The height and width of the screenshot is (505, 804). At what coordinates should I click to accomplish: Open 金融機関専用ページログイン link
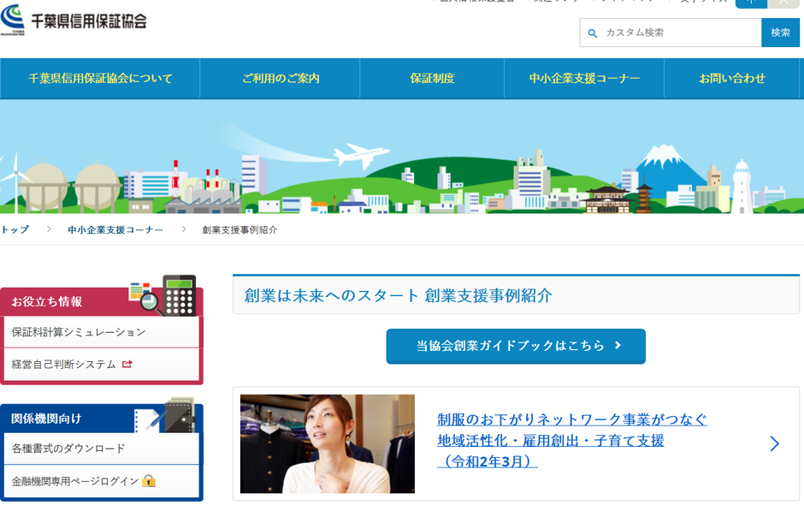tap(102, 481)
